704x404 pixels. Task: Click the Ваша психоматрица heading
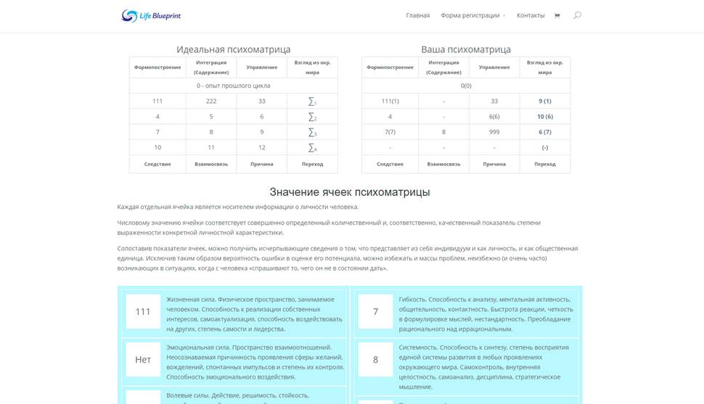(x=466, y=49)
